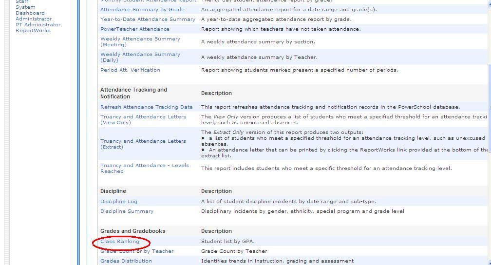The image size is (491, 265).
Task: Open Dashboard from the sidebar
Action: tap(30, 13)
